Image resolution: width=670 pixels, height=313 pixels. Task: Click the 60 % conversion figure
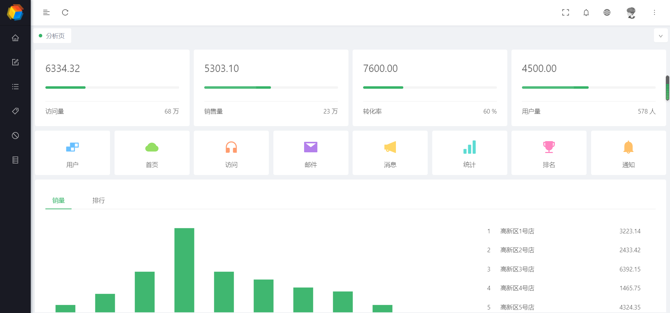point(490,111)
